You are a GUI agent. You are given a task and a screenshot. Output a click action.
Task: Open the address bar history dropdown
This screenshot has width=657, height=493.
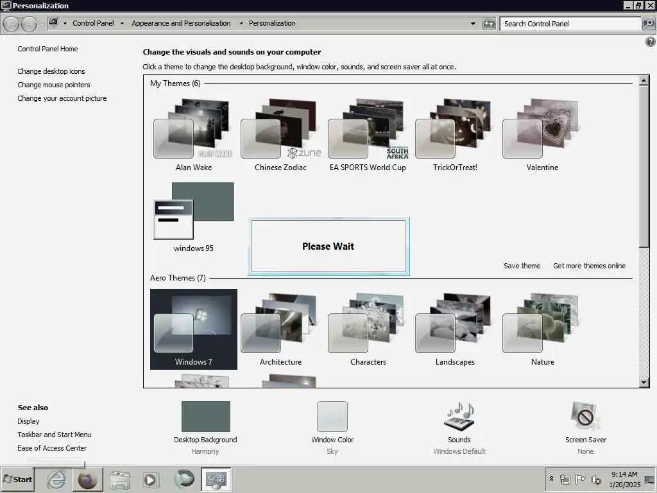point(473,24)
